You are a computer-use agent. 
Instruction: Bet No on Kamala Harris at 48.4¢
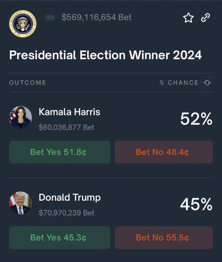(x=164, y=152)
